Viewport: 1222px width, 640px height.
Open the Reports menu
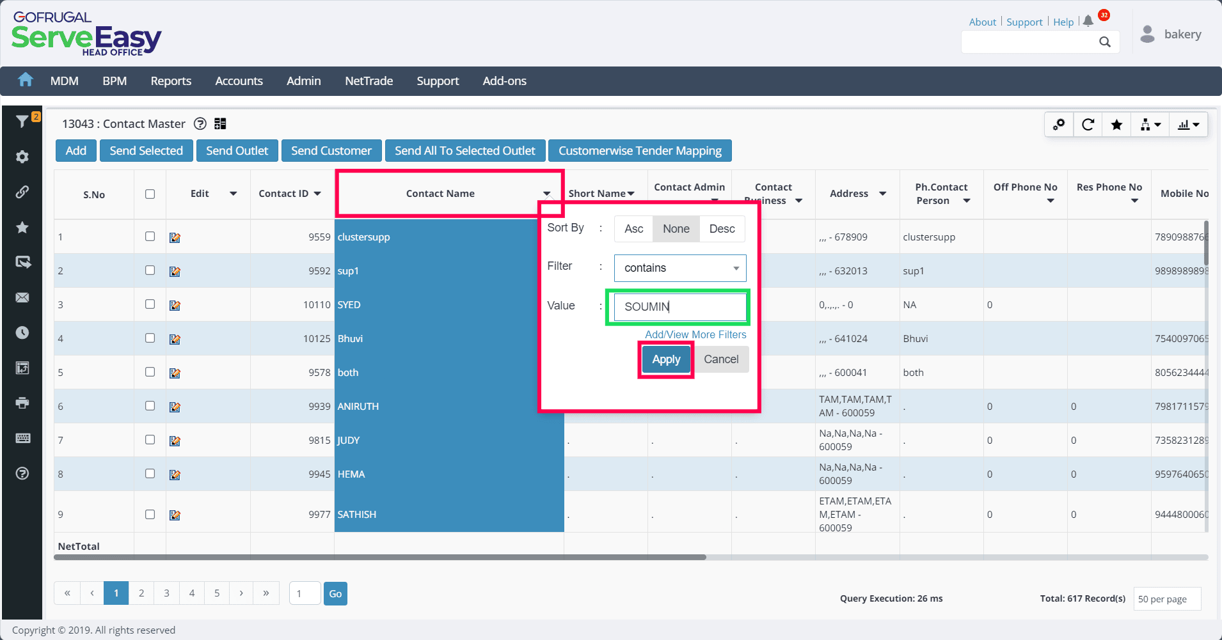click(171, 81)
